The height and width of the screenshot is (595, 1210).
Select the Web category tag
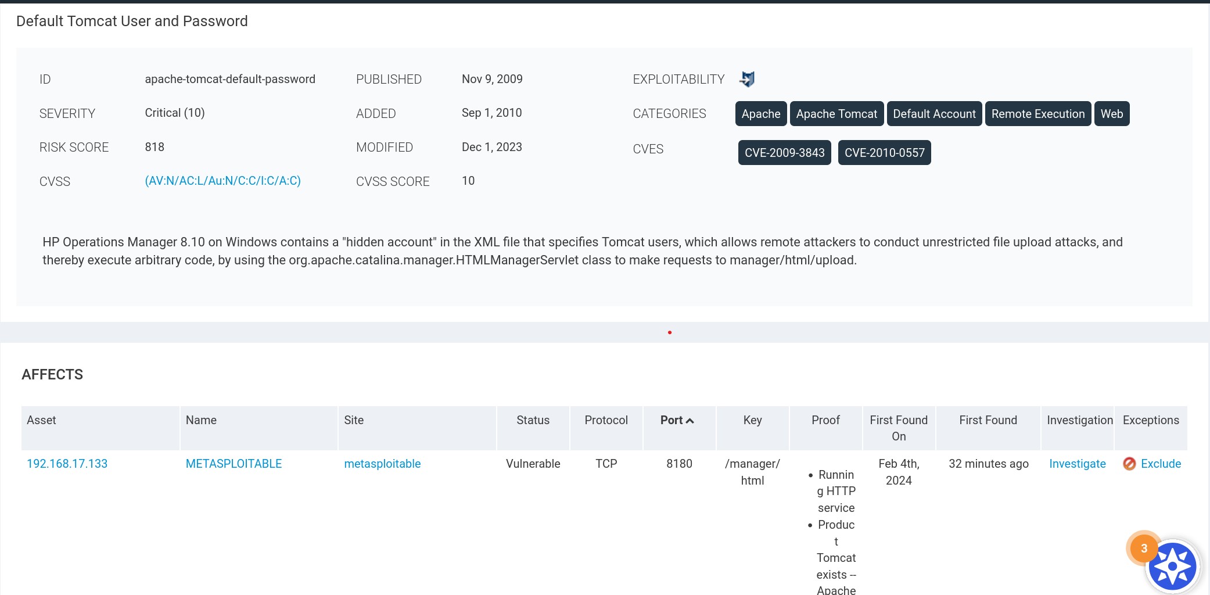(1111, 114)
